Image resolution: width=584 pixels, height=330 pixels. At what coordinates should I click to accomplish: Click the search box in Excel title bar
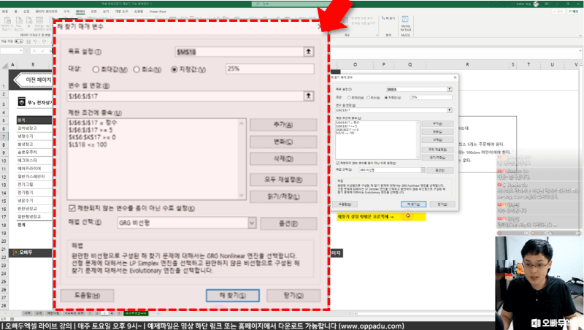[291, 4]
